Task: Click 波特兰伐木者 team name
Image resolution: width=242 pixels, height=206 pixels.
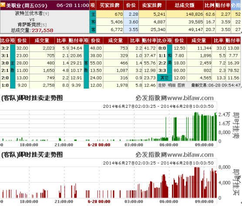Action: (x=29, y=13)
